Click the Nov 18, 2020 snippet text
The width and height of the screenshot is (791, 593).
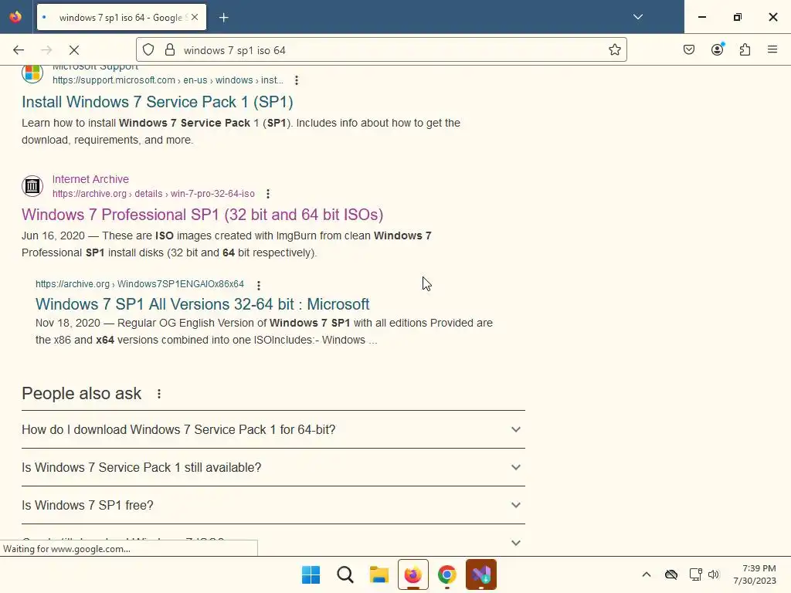(264, 331)
